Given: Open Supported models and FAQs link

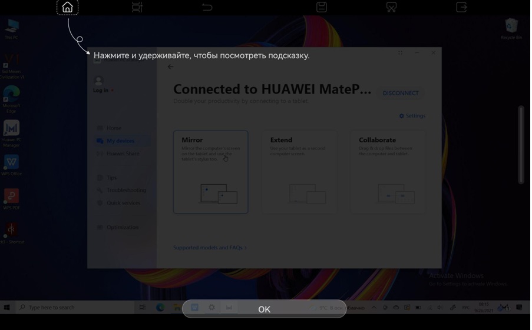Looking at the screenshot, I should (x=210, y=248).
